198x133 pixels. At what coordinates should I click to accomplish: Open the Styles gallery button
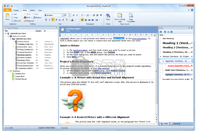[x=108, y=17]
